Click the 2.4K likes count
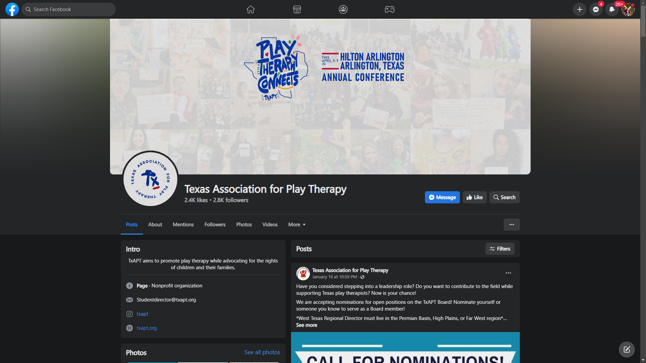 pyautogui.click(x=196, y=200)
